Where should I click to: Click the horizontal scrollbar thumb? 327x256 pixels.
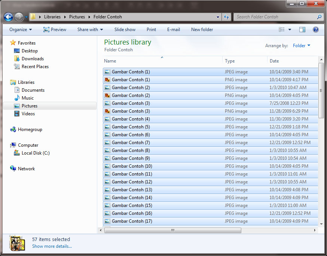point(172,230)
